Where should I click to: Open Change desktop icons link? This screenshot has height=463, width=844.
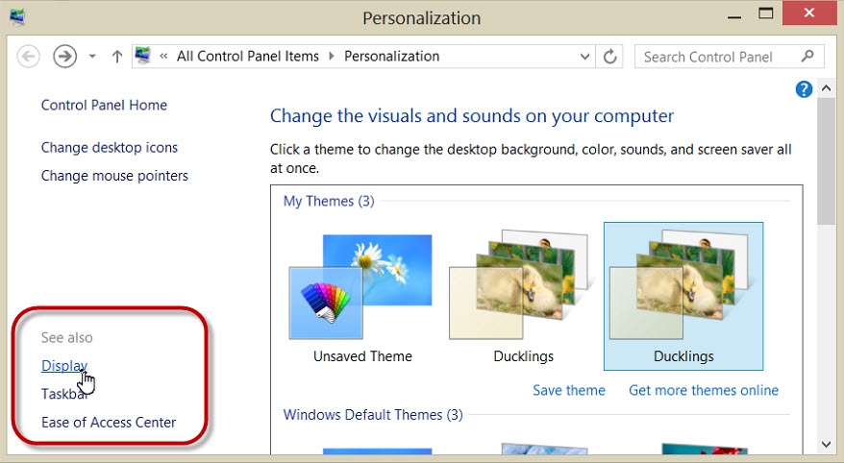pos(110,148)
